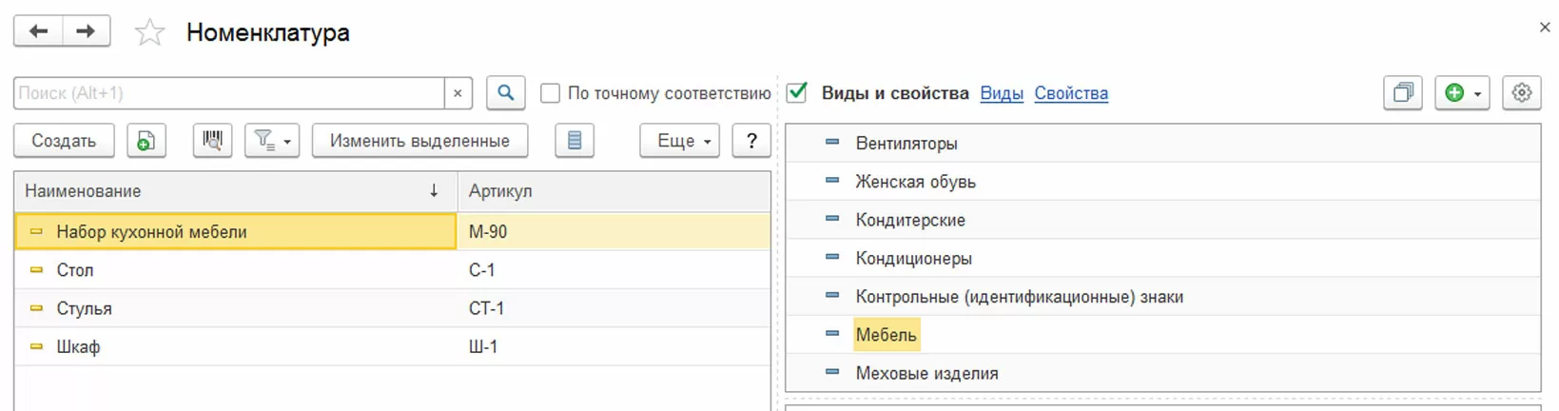Click the create-by-copying icon next to Создать
1559x411 pixels.
pyautogui.click(x=146, y=141)
